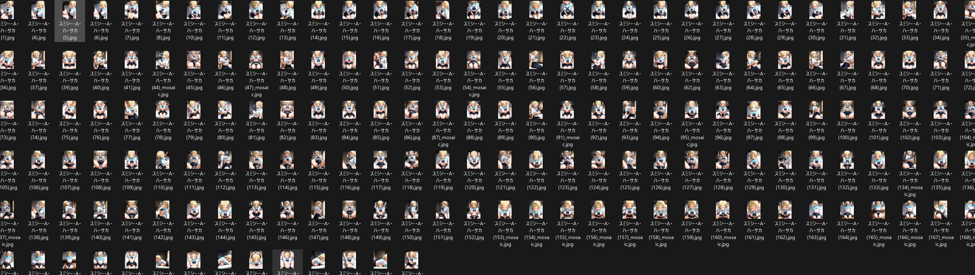Select the thumbnail of (87)_mosaic.jpg
This screenshot has height=275, width=975.
[443, 110]
